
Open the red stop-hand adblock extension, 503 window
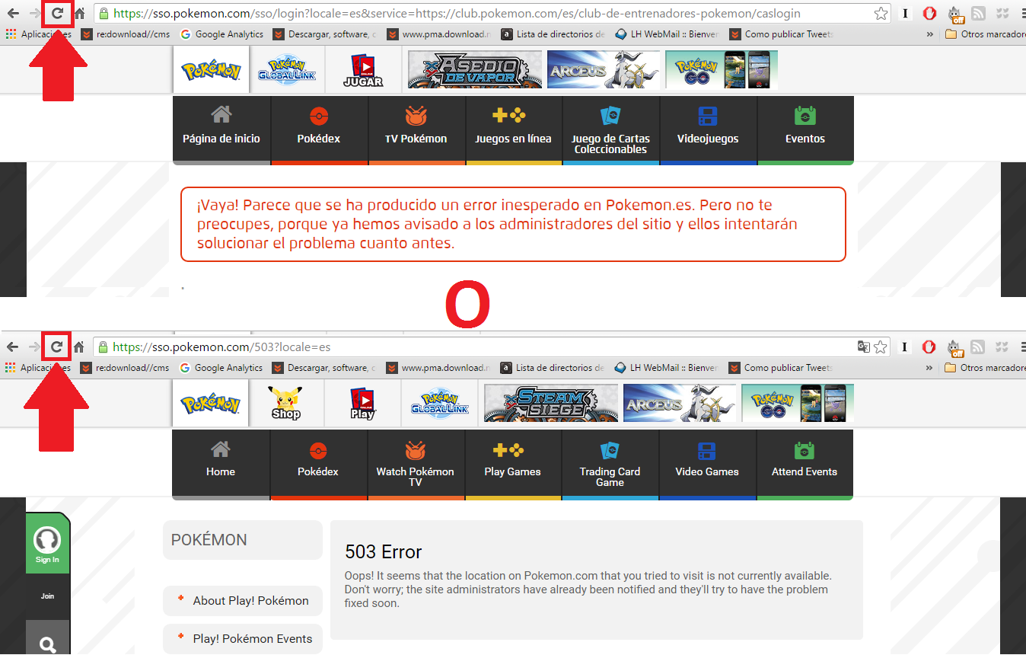pyautogui.click(x=929, y=347)
